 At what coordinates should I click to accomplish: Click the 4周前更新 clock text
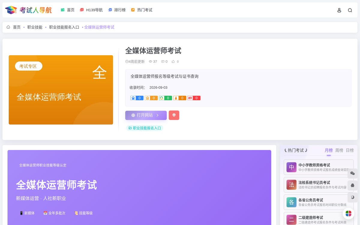135,61
